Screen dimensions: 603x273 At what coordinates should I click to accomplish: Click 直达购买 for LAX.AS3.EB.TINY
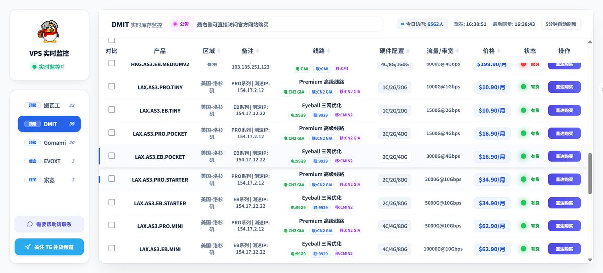point(564,110)
